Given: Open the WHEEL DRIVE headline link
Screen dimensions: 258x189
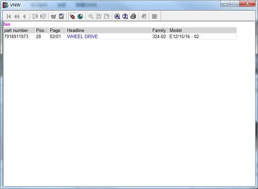Looking at the screenshot, I should point(83,36).
